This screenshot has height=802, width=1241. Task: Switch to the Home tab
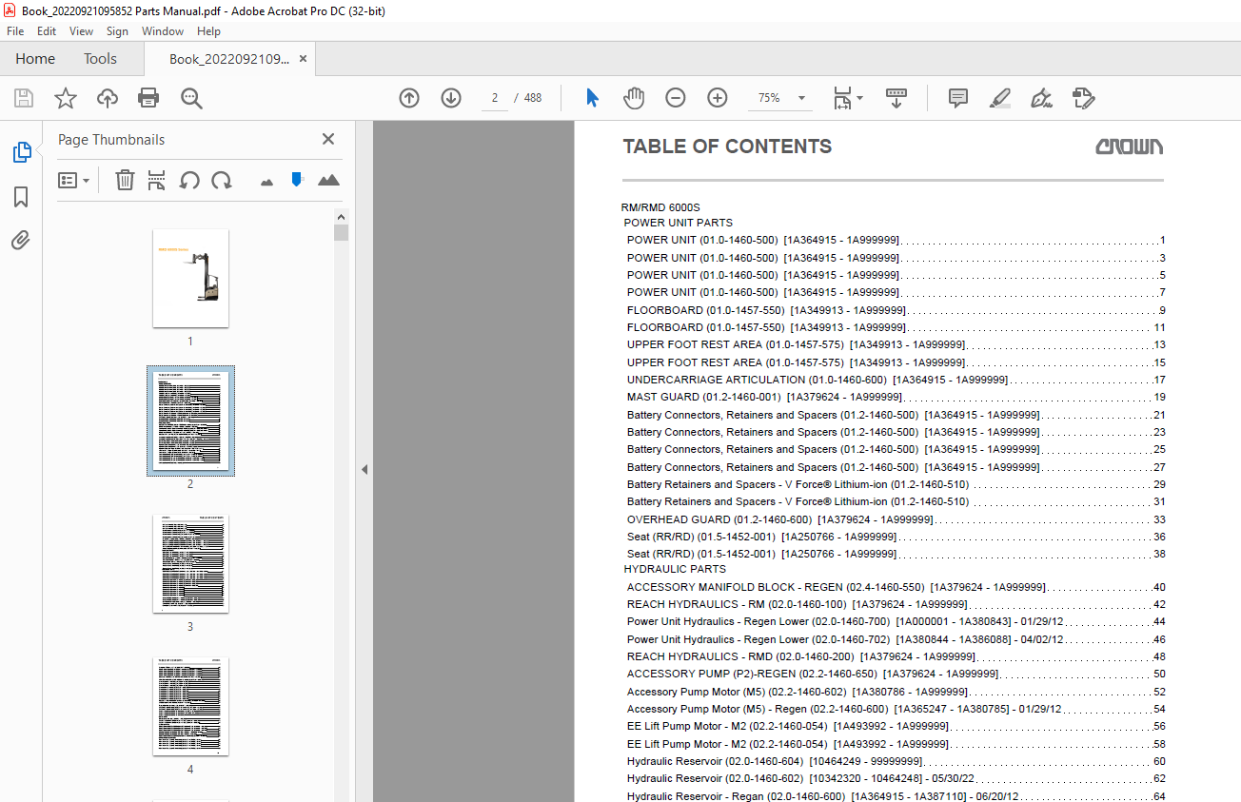click(x=35, y=59)
